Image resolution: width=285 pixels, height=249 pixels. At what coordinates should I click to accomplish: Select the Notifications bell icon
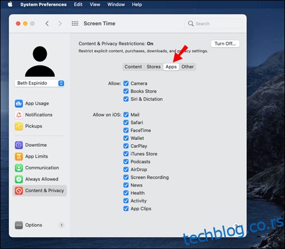[x=19, y=115]
